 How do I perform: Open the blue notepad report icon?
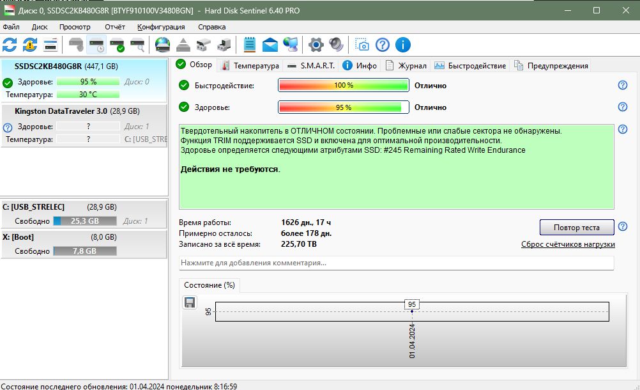(x=249, y=45)
